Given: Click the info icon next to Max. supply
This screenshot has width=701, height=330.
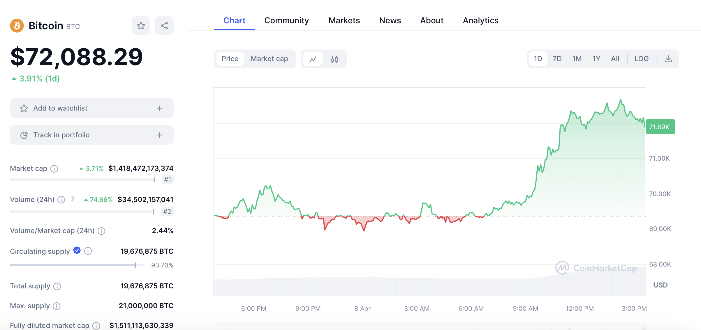Looking at the screenshot, I should [x=57, y=306].
